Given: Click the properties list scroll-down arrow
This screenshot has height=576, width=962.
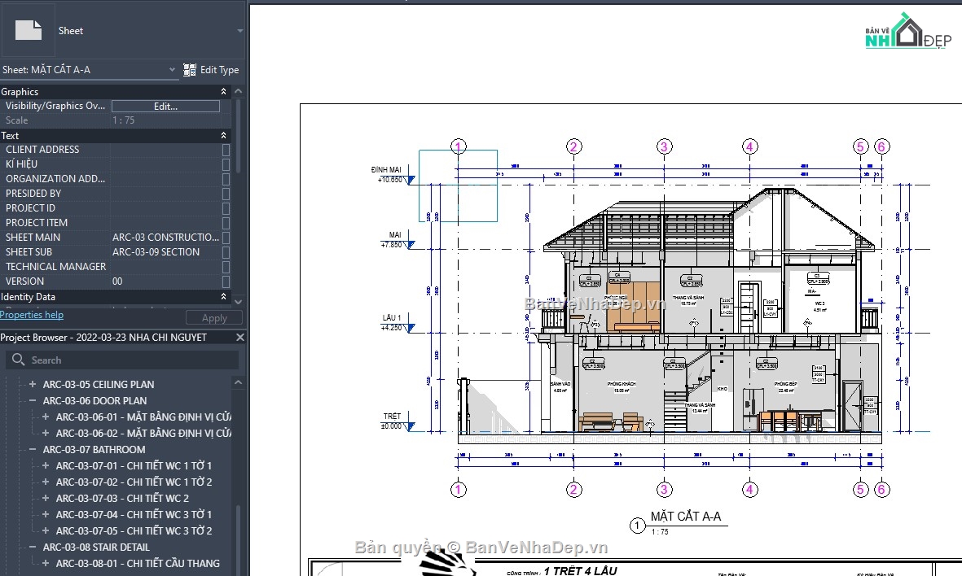Looking at the screenshot, I should 238,302.
